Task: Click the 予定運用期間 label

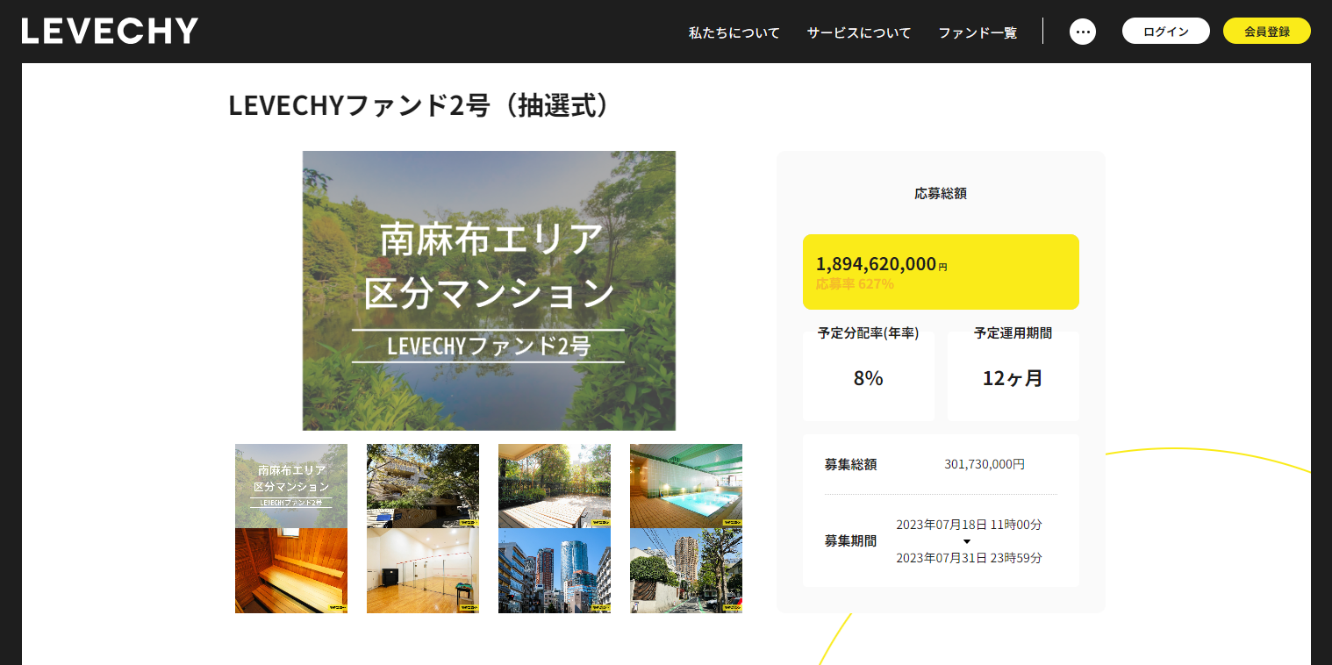Action: tap(1013, 333)
